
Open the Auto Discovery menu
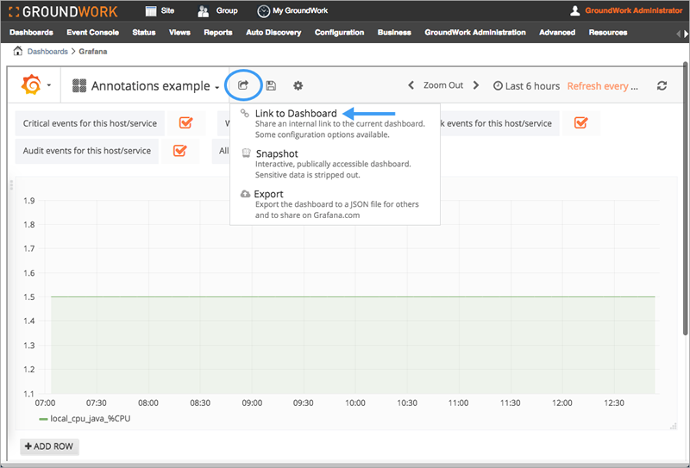click(273, 32)
